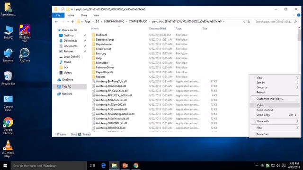Click Properties quick access toolbar icon

point(63,9)
